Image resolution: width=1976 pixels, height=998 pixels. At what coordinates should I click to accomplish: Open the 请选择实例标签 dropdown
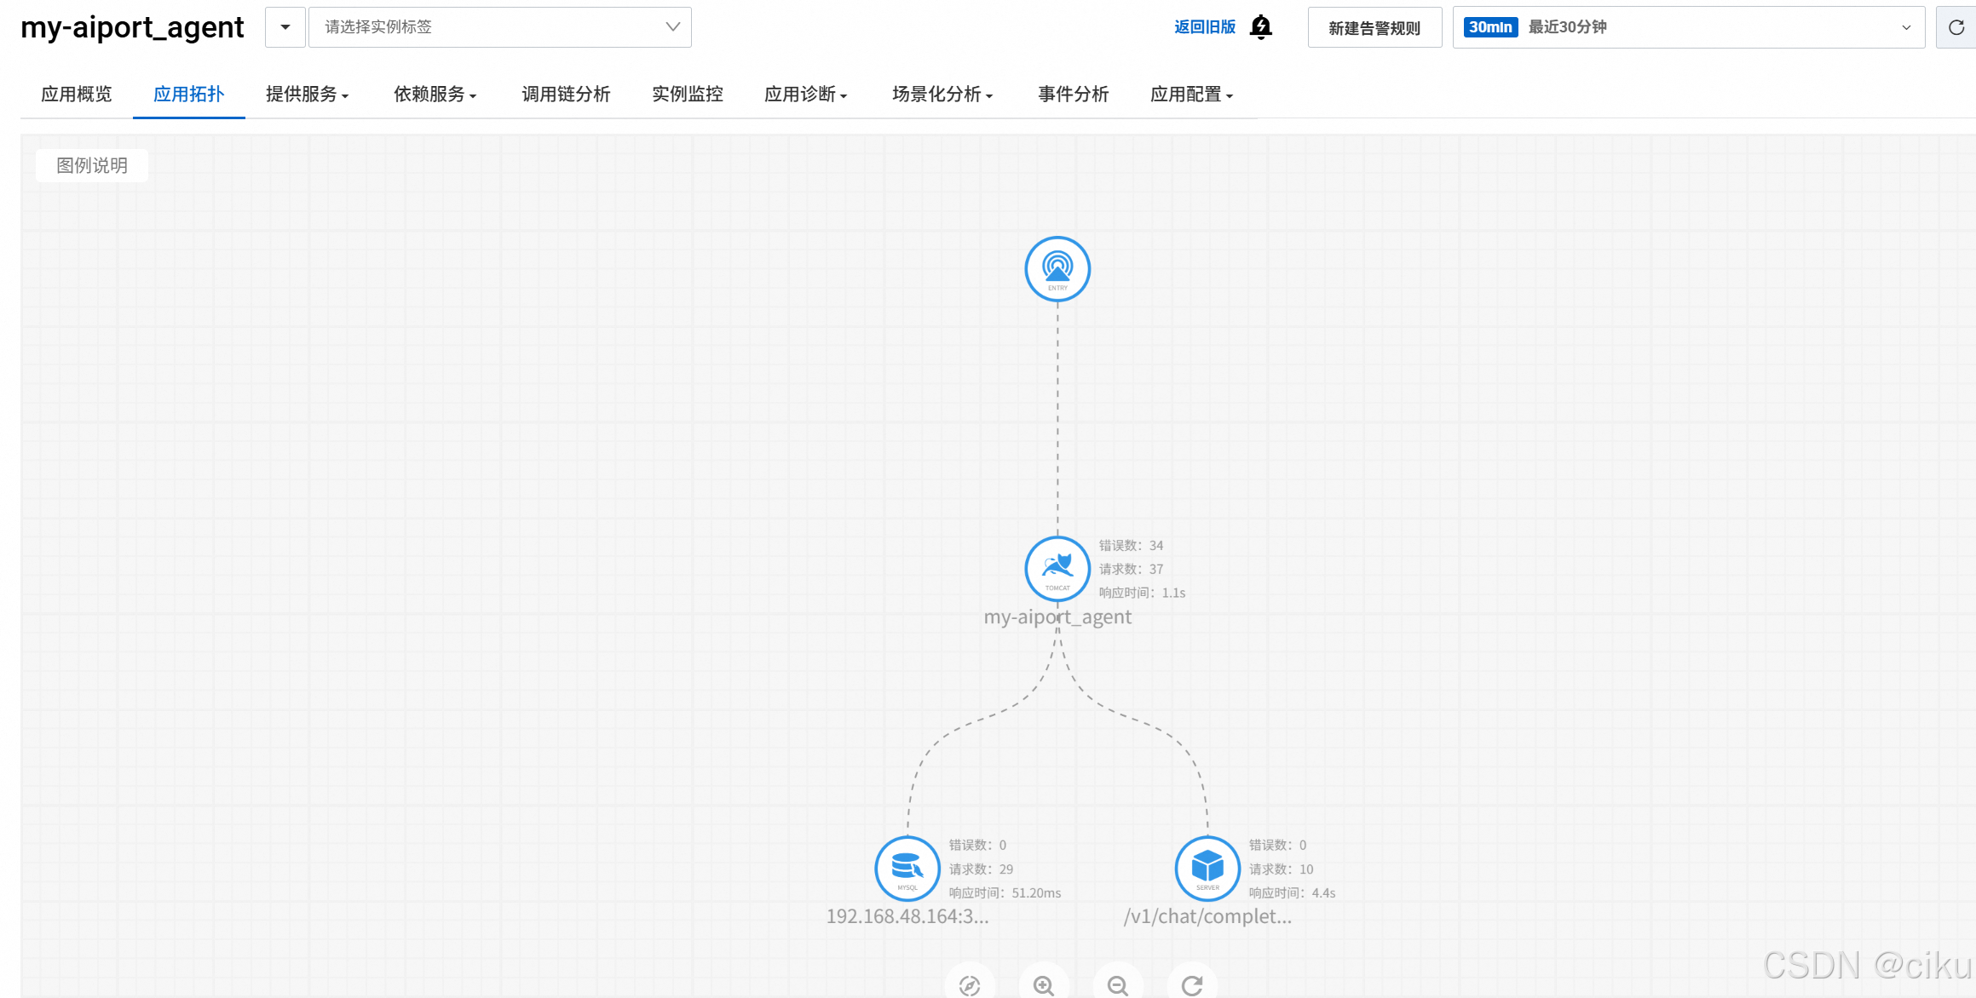tap(500, 27)
